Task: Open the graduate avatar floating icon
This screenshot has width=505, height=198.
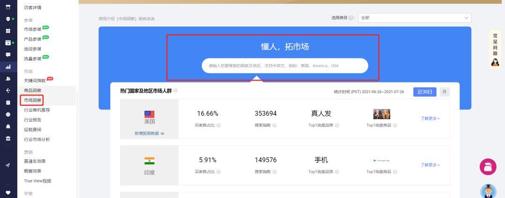Action: click(x=488, y=191)
